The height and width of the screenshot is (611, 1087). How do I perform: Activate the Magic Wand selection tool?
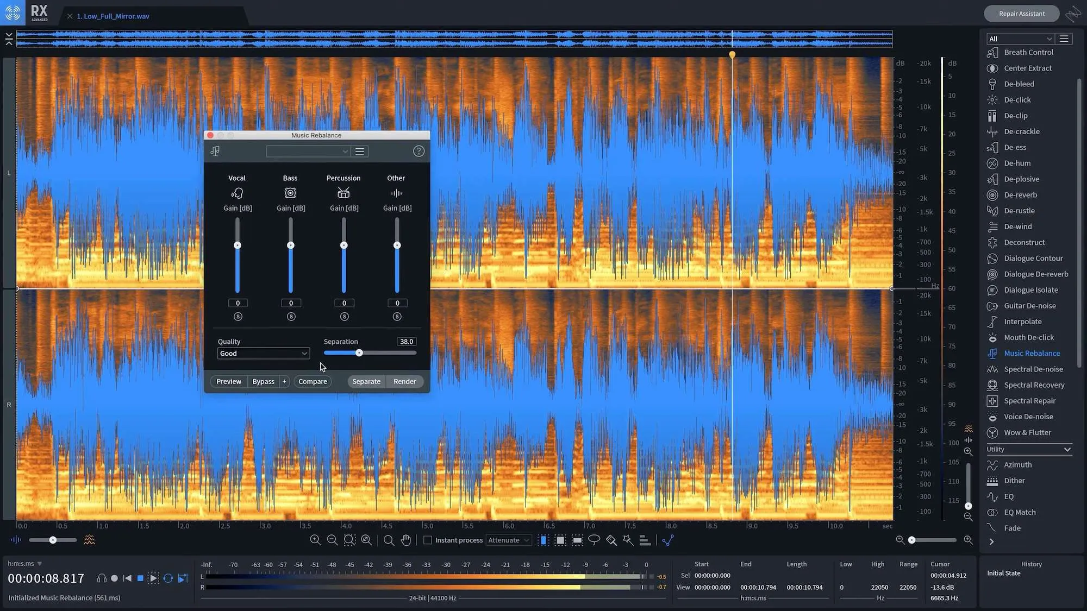tap(628, 540)
